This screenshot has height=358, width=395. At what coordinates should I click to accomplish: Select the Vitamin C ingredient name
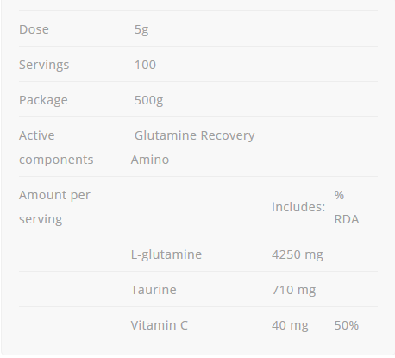(159, 325)
